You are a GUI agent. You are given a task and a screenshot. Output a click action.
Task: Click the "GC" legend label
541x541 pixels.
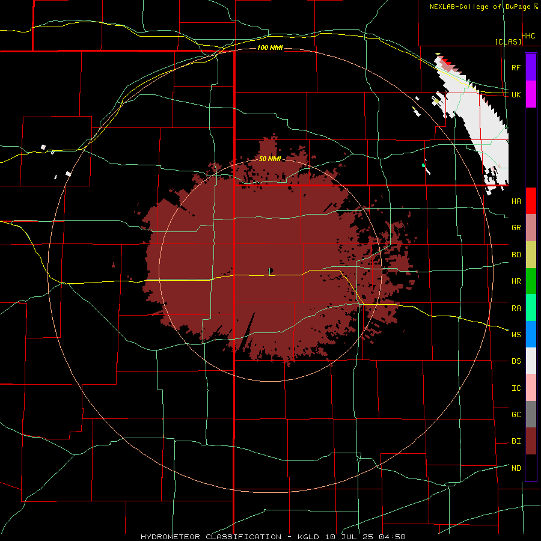pos(516,414)
